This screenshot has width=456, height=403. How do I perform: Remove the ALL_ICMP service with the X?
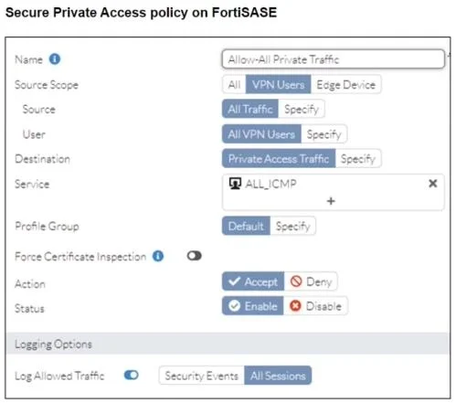[433, 184]
